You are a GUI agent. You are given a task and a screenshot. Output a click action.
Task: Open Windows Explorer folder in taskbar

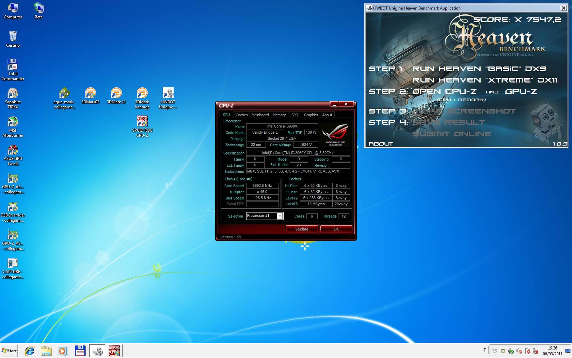(x=46, y=351)
